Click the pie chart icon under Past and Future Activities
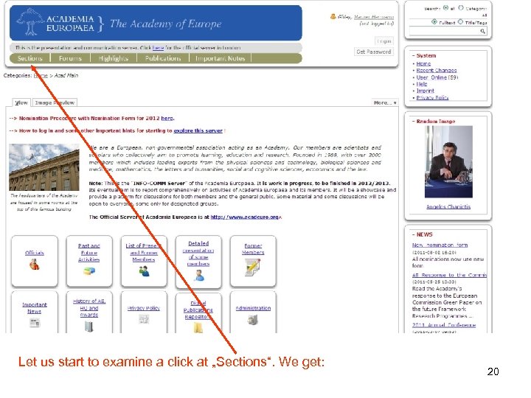This screenshot has width=531, height=398. click(89, 270)
